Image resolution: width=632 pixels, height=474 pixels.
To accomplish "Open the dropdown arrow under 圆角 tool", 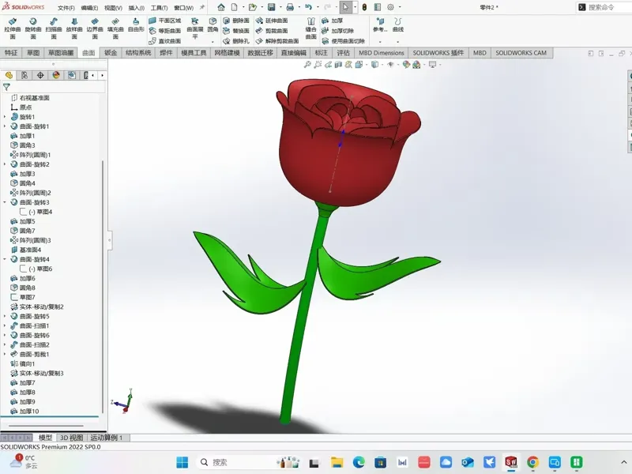I will [213, 42].
